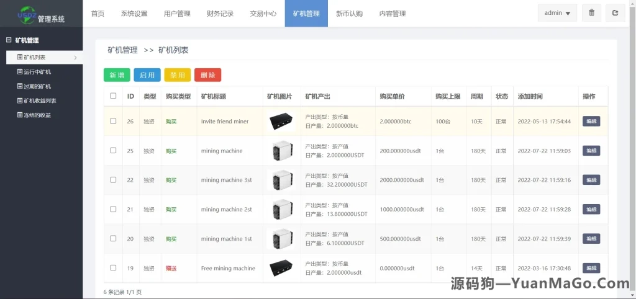Collapse the 矿机管理 sidebar section
Screen dimensions: 636x299
tap(9, 40)
